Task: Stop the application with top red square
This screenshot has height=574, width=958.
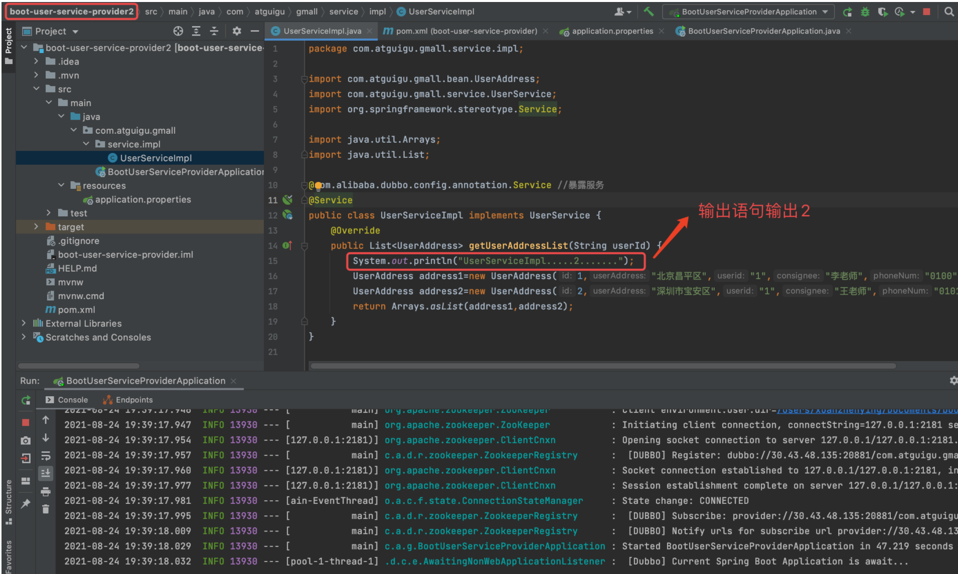Action: point(926,12)
